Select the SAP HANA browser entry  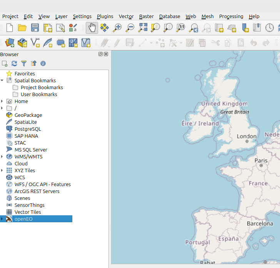click(26, 136)
